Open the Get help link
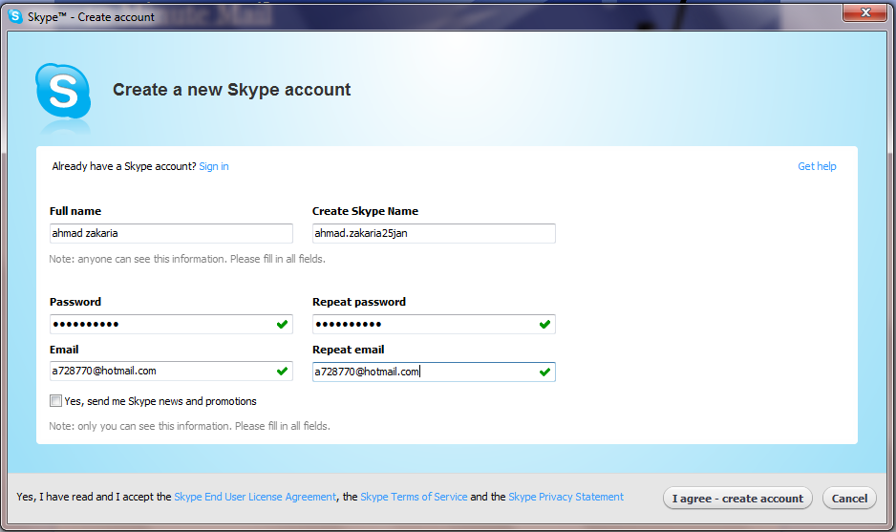 point(817,166)
